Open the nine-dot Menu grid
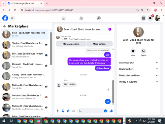Image resolution: width=165 pixels, height=124 pixels. (143, 18)
